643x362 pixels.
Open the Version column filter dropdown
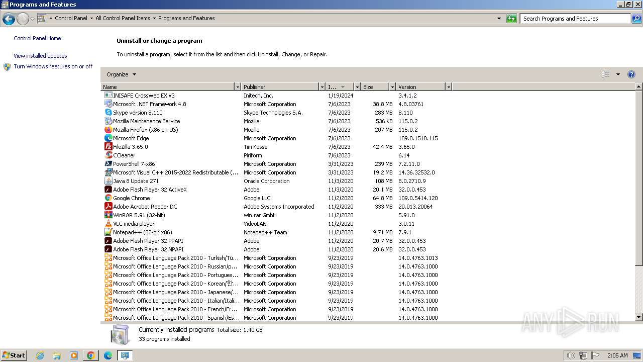point(449,87)
